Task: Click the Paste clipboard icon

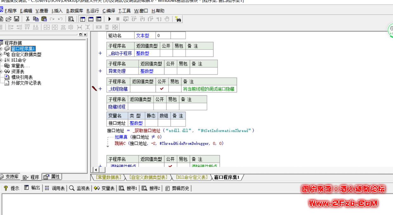Action: [x=44, y=19]
